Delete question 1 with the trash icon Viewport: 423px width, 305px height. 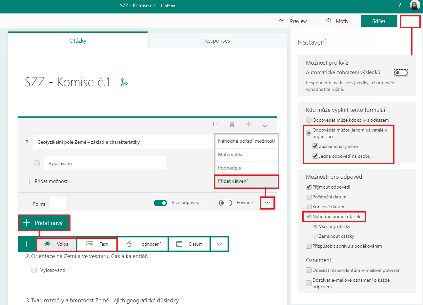[232, 125]
